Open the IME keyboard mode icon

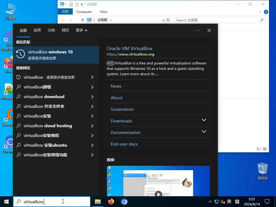[x=237, y=202]
